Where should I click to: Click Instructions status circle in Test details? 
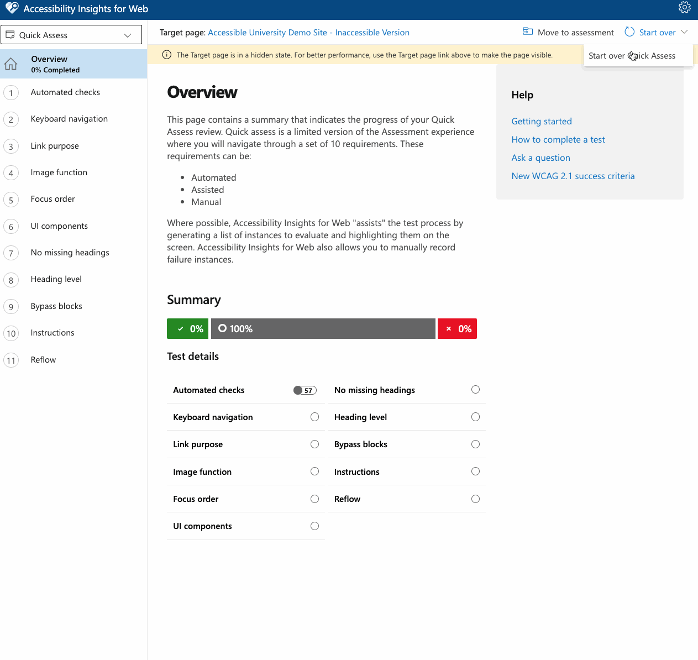pyautogui.click(x=475, y=472)
